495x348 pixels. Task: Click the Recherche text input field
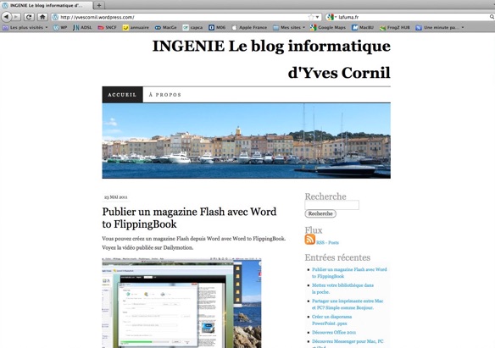pos(331,205)
